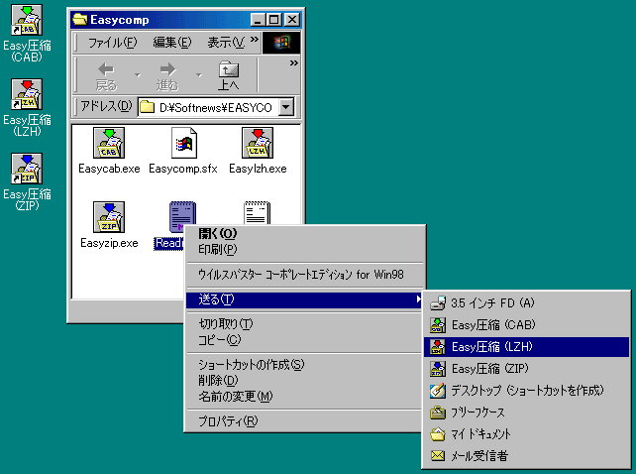Send to Easy圧縮 (CAB)

tap(526, 325)
